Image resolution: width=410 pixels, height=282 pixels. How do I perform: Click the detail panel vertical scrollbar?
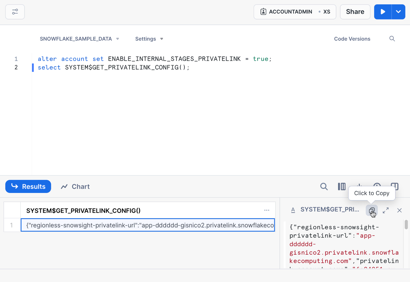(x=406, y=225)
